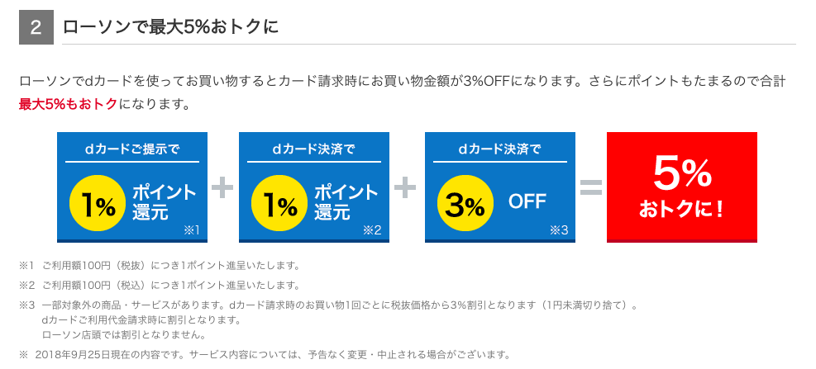
Task: Click the ※1 marker in the first blue box
Action: 192,230
